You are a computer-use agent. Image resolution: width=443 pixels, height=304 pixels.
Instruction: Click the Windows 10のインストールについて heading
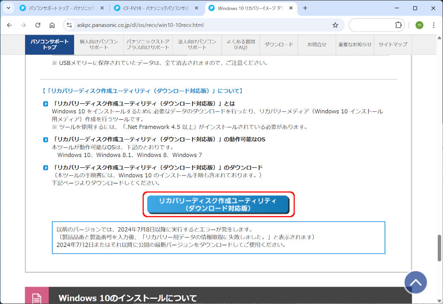coord(128,298)
